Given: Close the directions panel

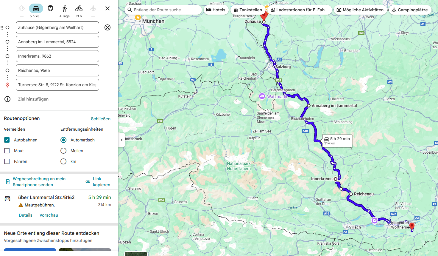Looking at the screenshot, I should click(107, 8).
